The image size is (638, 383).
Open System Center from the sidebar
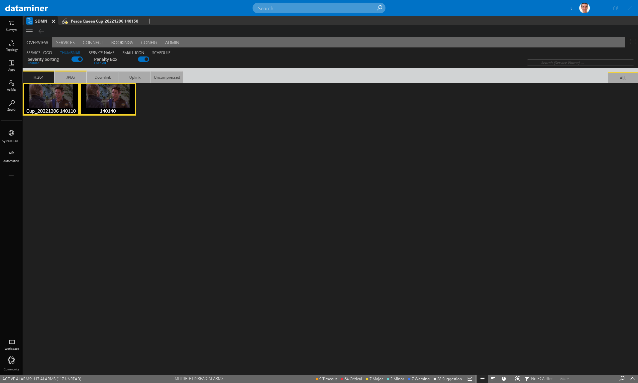click(11, 136)
